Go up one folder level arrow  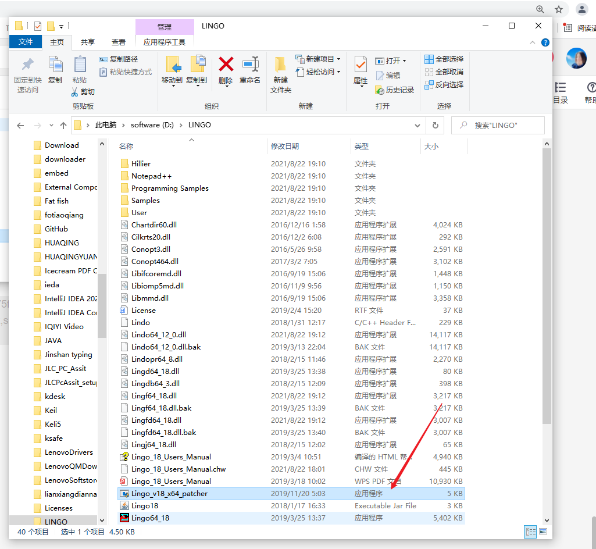[x=63, y=125]
